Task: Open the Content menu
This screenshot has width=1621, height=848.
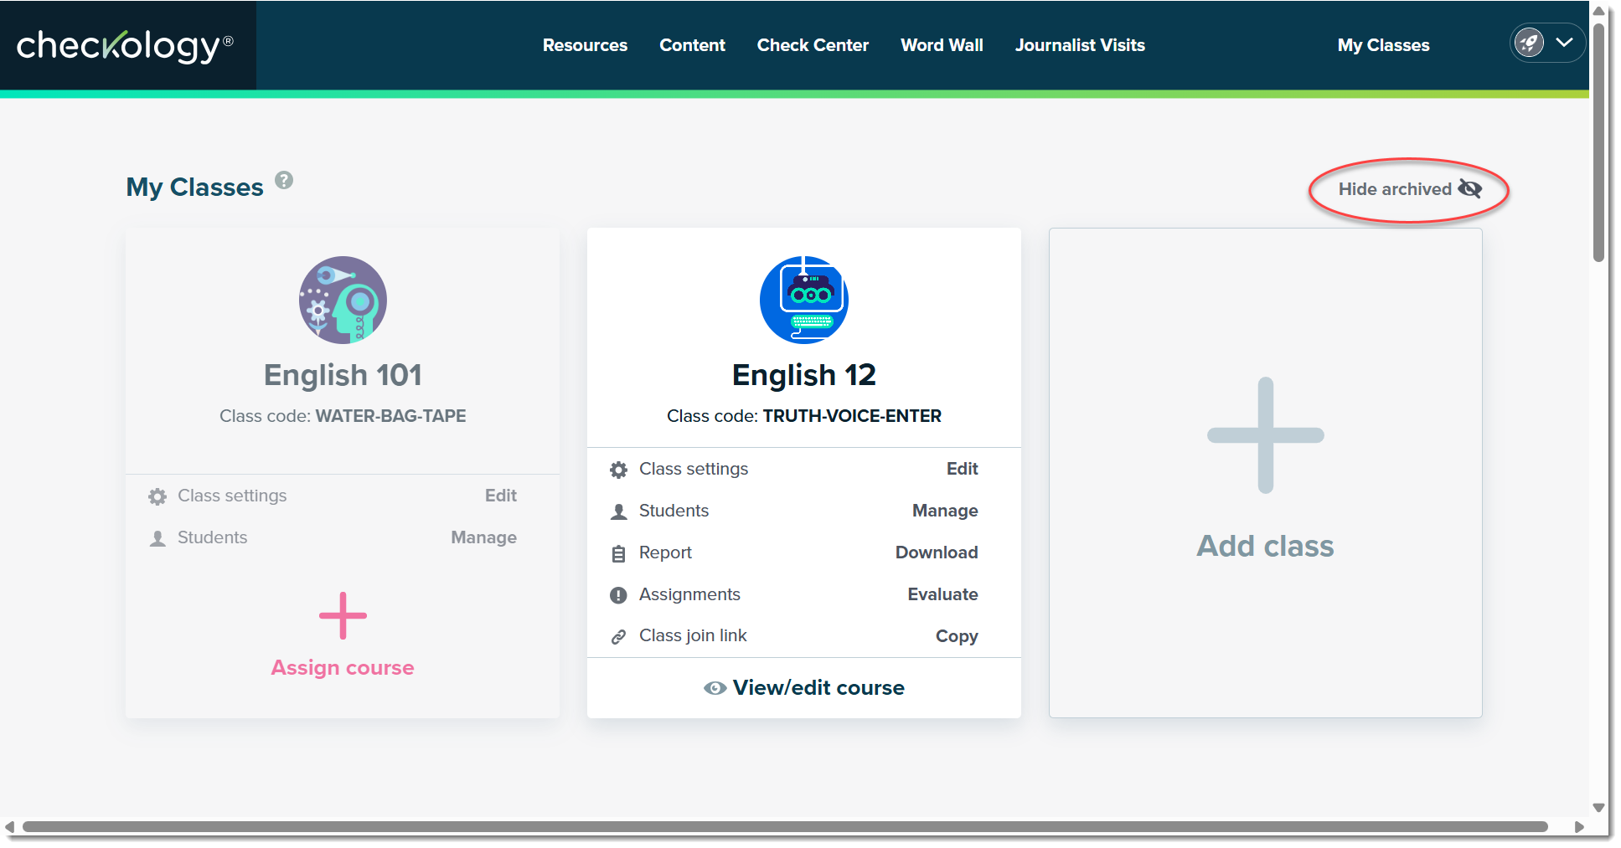Action: [x=692, y=45]
